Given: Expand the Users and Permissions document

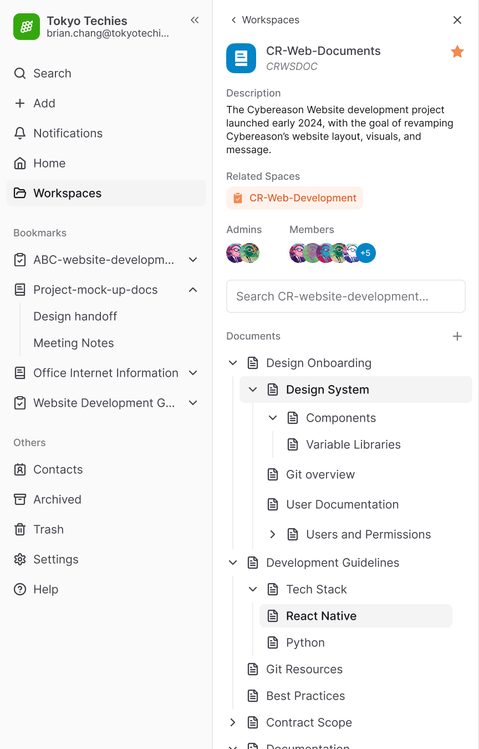Looking at the screenshot, I should (273, 534).
